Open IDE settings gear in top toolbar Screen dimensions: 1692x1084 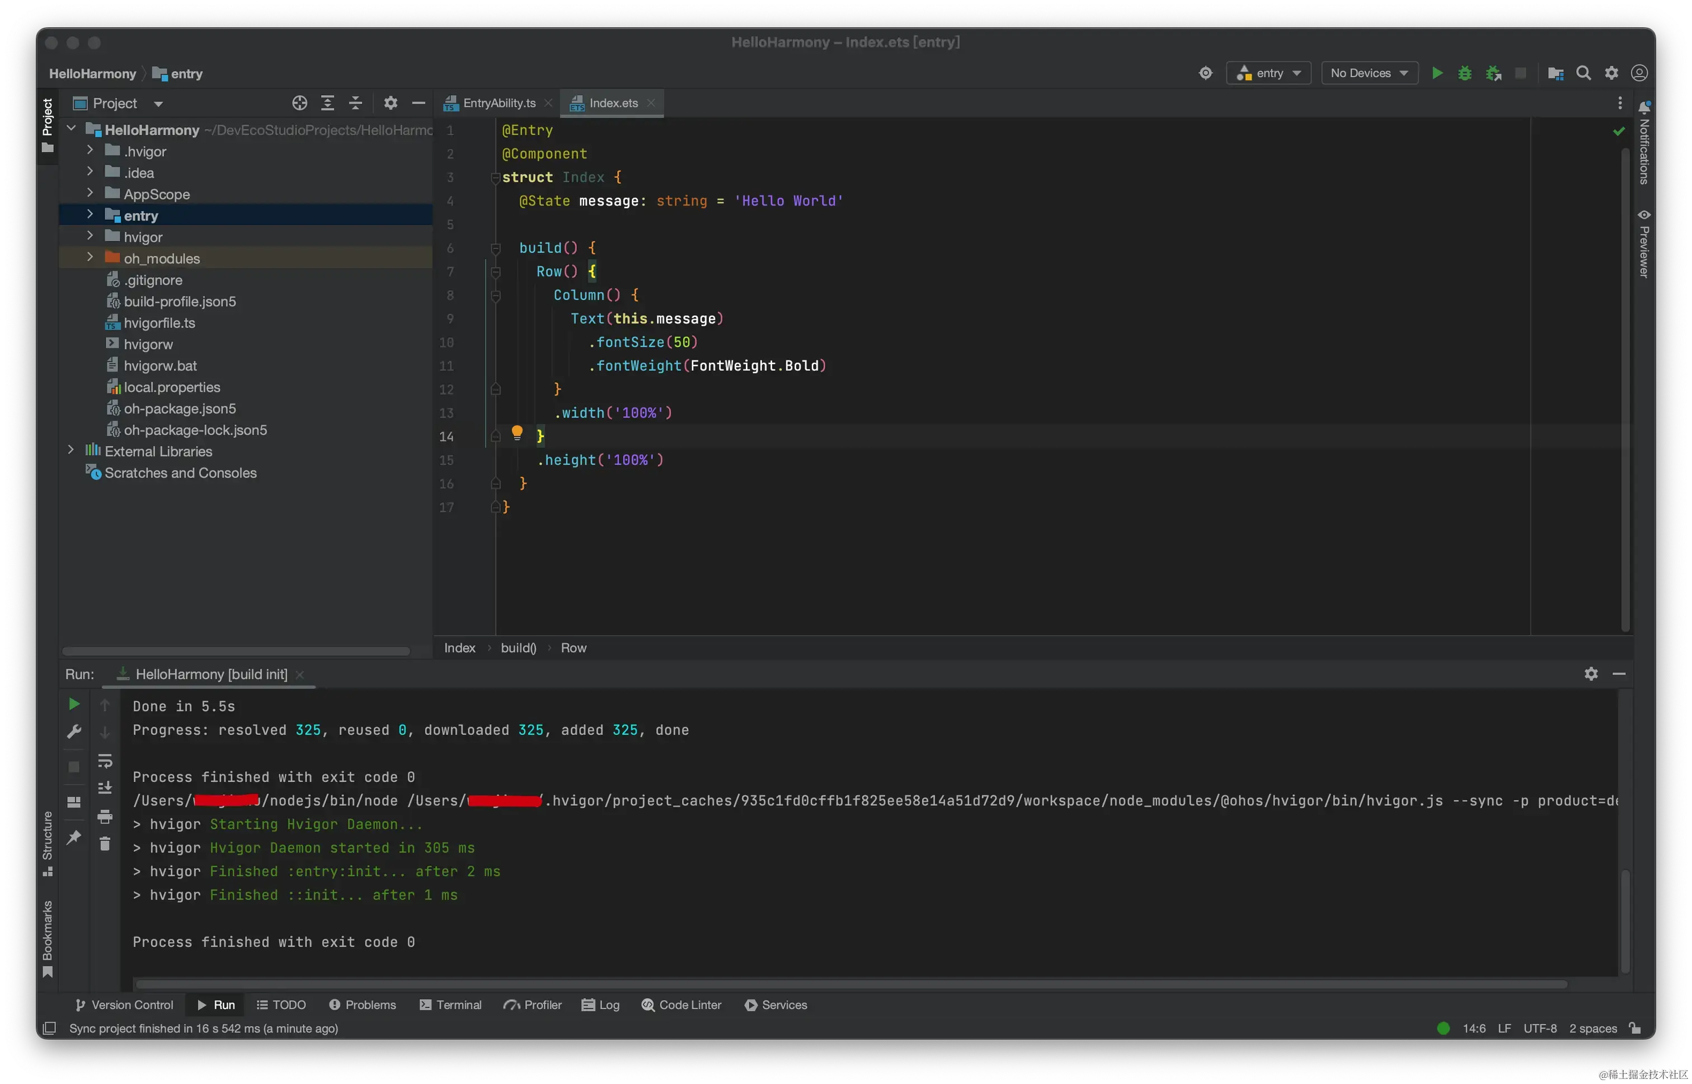(1612, 73)
